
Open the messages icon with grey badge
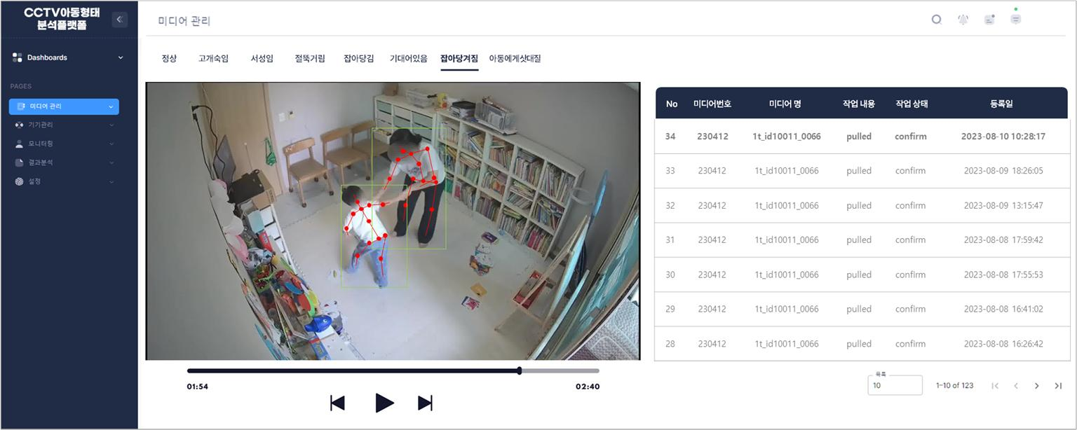(989, 20)
